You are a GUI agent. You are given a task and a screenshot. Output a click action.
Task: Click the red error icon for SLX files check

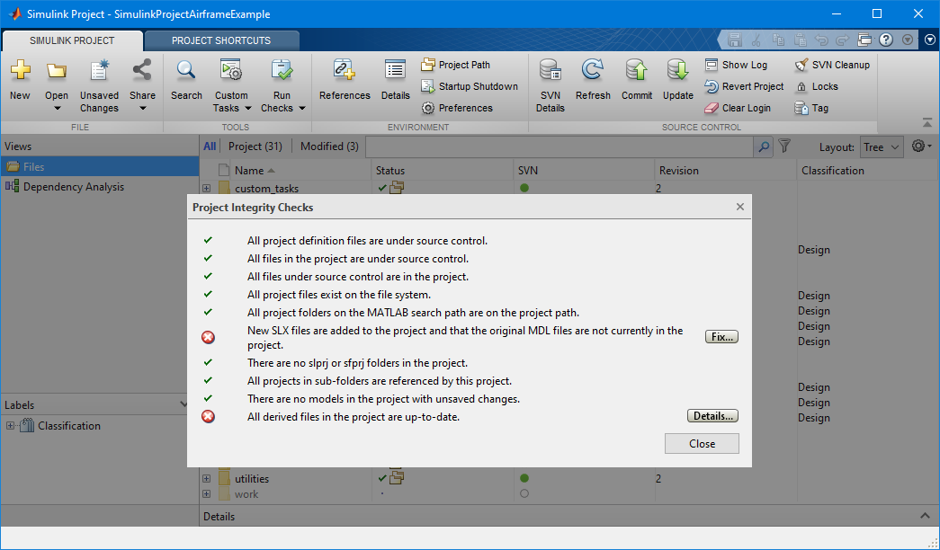[x=208, y=337]
